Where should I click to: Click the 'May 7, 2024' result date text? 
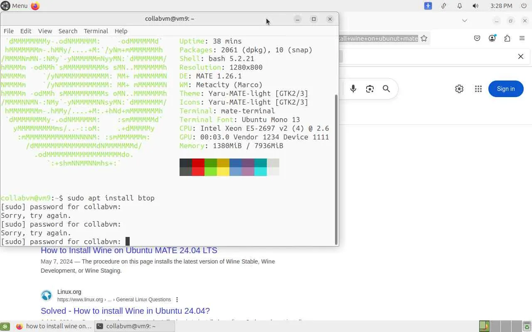point(58,261)
